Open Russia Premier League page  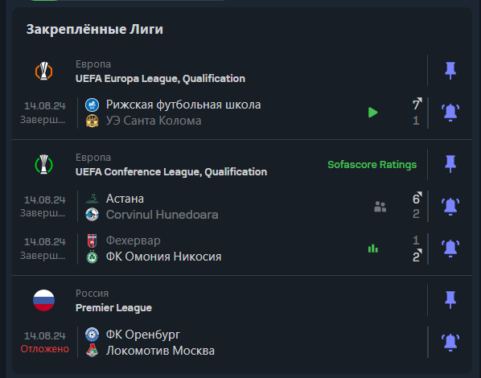113,308
